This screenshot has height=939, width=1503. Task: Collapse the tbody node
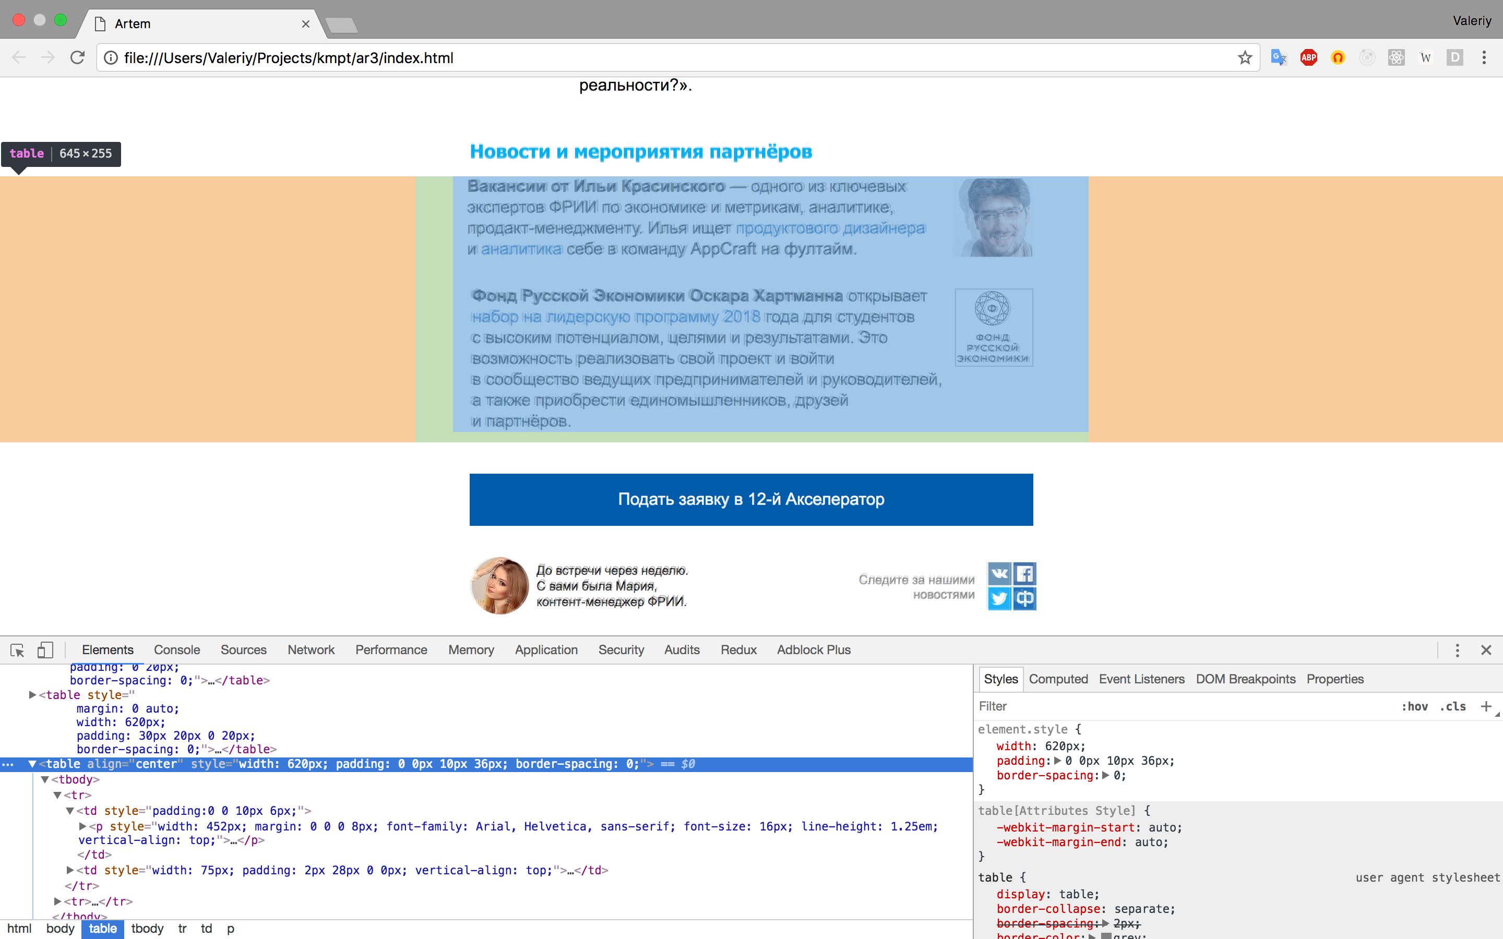pos(45,779)
